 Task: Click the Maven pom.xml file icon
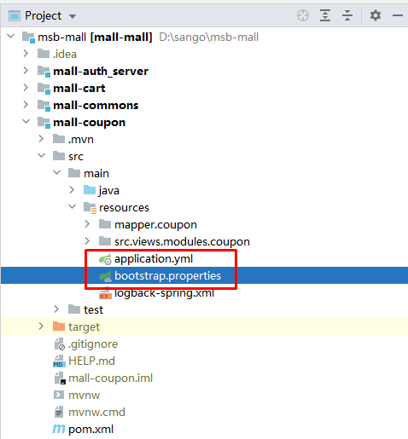point(59,429)
